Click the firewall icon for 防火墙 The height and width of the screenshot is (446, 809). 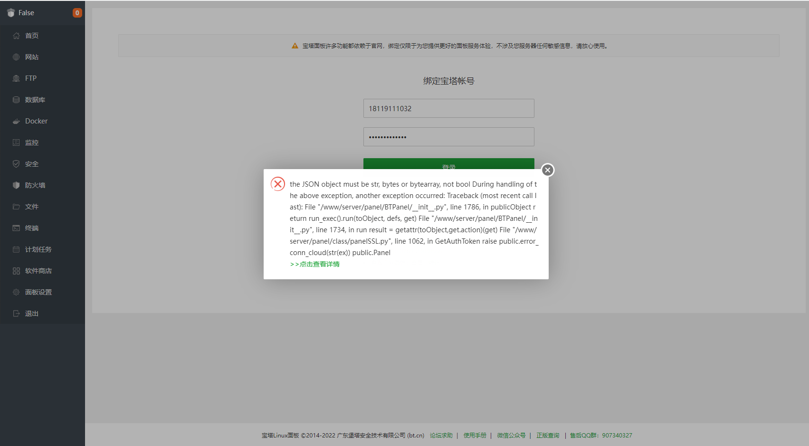(16, 185)
